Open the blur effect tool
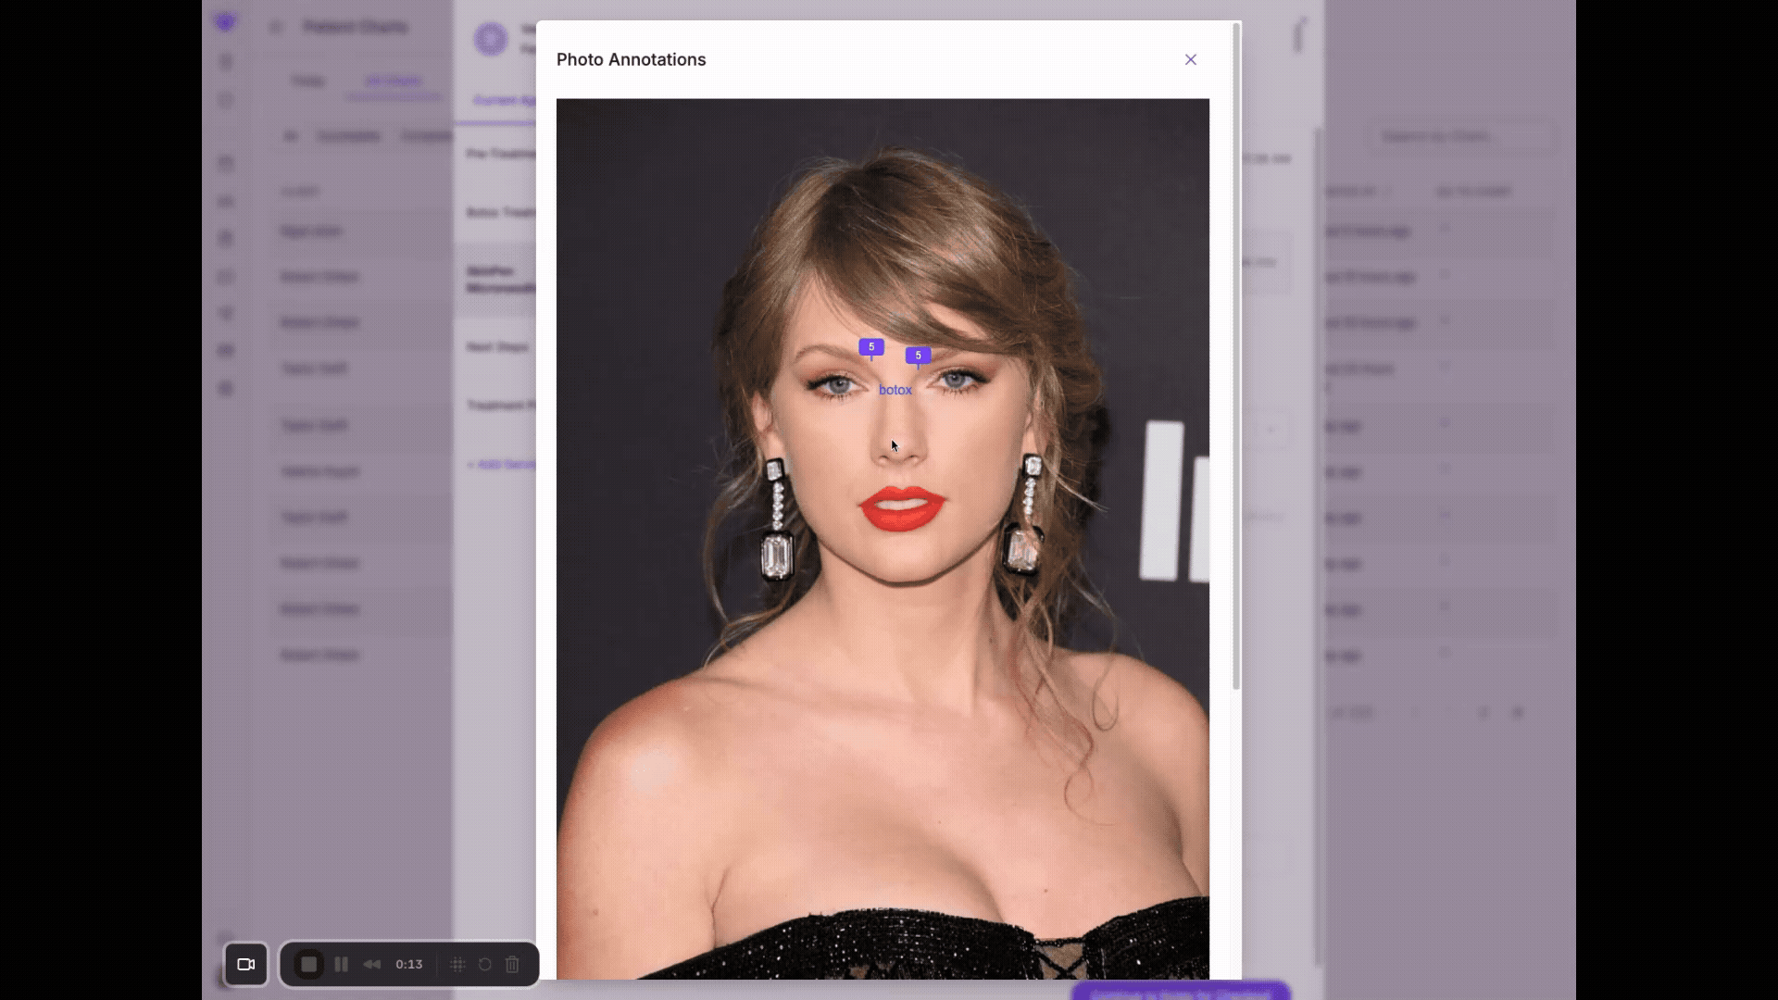 coord(457,964)
